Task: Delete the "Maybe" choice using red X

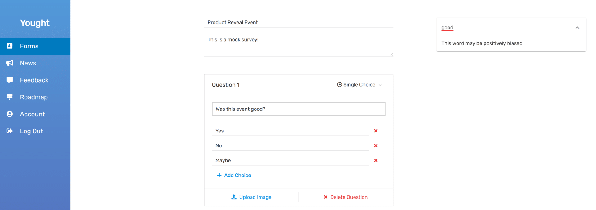Action: (376, 160)
